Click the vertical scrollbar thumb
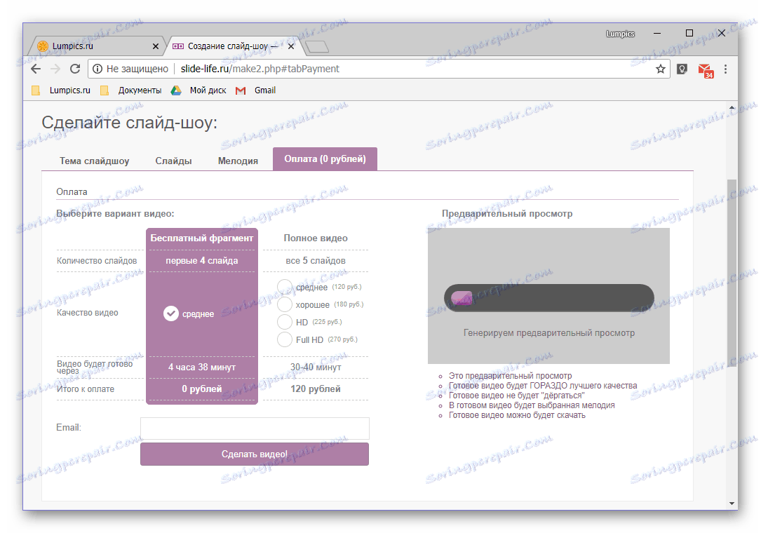The image size is (761, 533). [732, 274]
